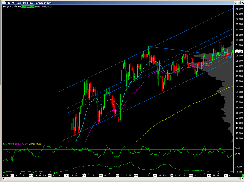Click the RSI: 48.85 indicator label
The width and height of the screenshot is (244, 182).
(9, 144)
